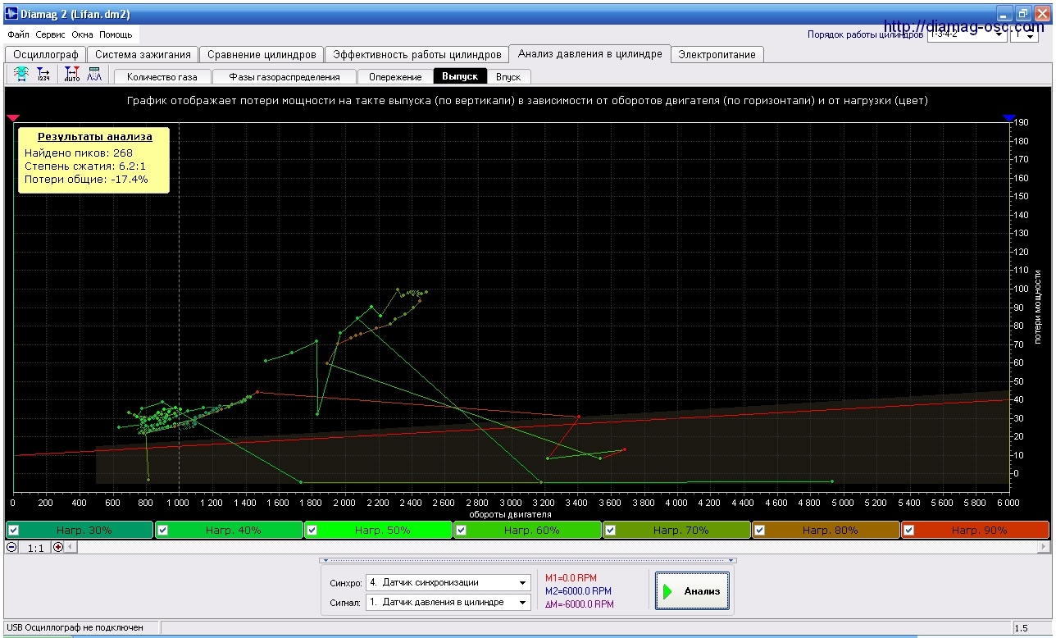Click the 1:1 zoom reset button
Screen dimensions: 1056x638
[35, 547]
